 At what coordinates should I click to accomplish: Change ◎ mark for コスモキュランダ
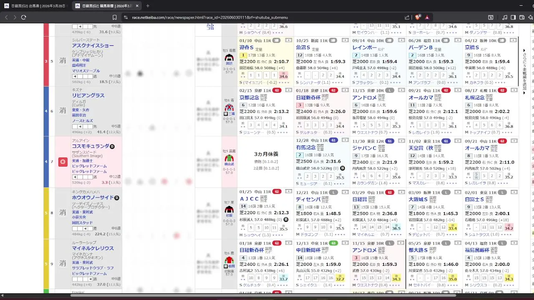click(63, 162)
